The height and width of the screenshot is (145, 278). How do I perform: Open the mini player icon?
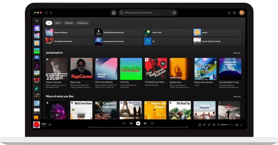click(x=236, y=125)
